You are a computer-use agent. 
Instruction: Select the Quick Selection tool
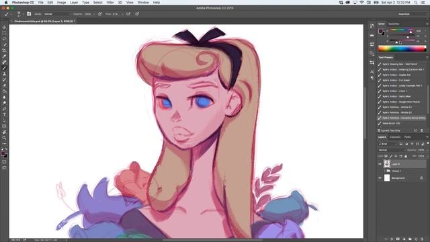point(4,44)
